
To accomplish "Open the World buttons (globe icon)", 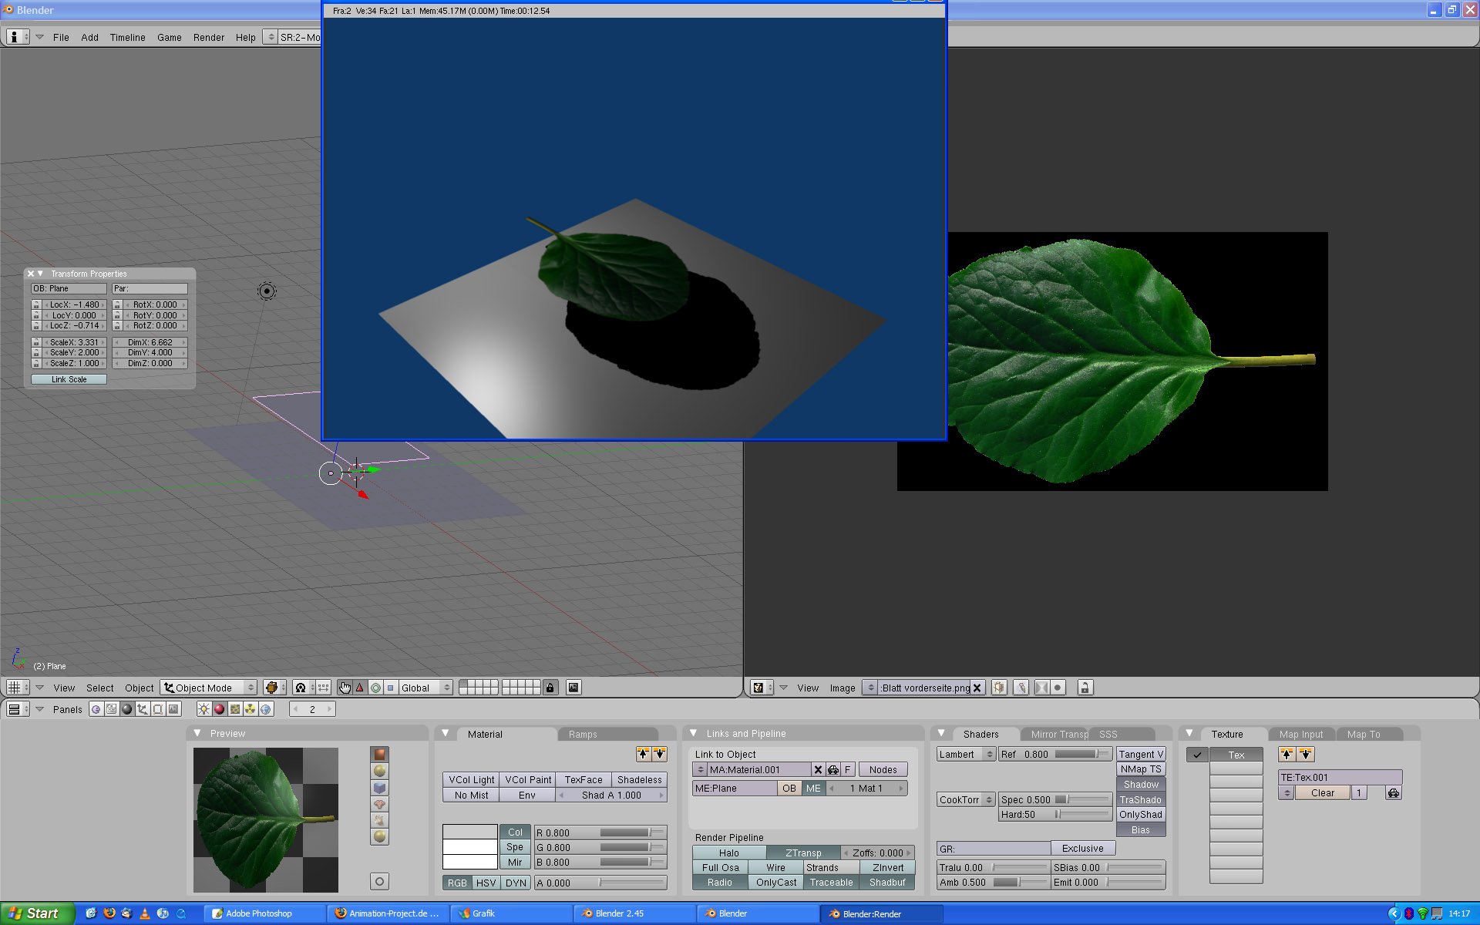I will [266, 709].
